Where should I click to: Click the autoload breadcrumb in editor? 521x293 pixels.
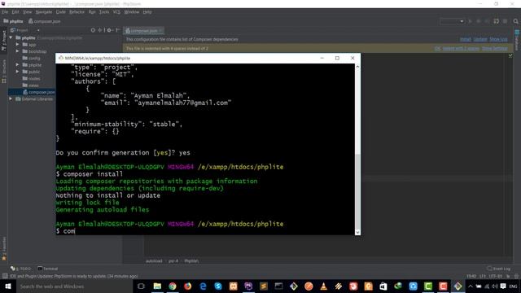tap(154, 260)
